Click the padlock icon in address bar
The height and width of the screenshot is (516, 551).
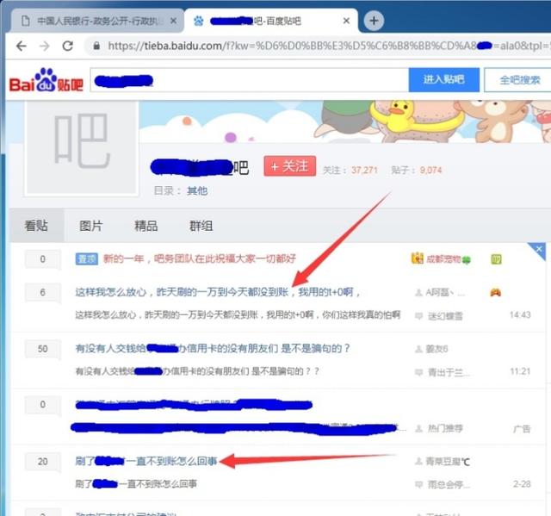95,47
